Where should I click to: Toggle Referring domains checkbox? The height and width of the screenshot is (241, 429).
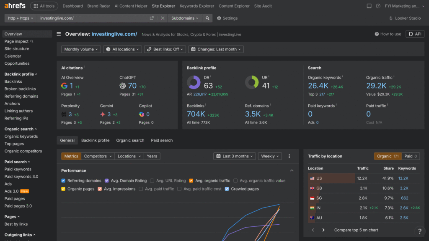(63, 181)
